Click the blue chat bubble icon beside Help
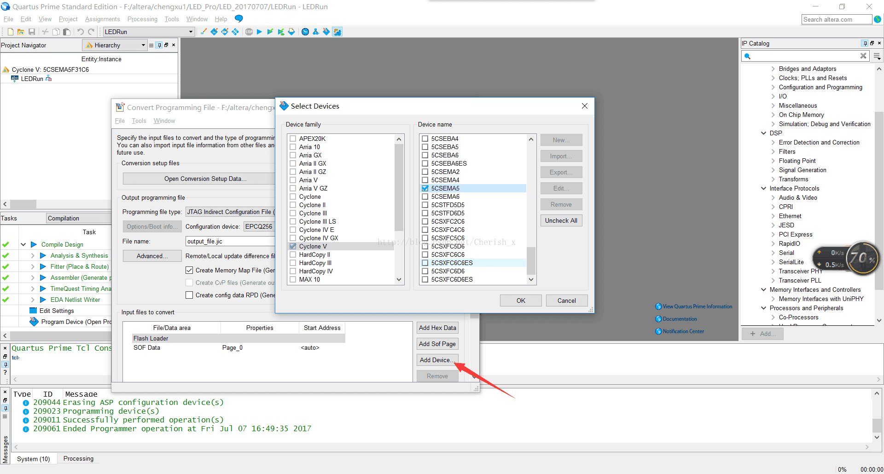Screen dimensions: 884x474 coord(238,18)
